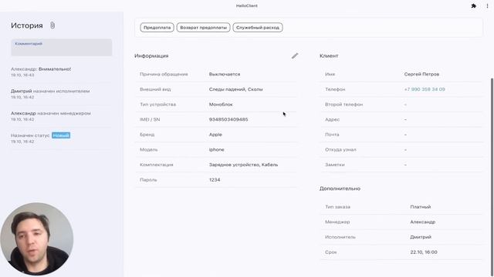Image resolution: width=494 pixels, height=277 pixels.
Task: Click the client name Сергей Петров
Action: (421, 74)
